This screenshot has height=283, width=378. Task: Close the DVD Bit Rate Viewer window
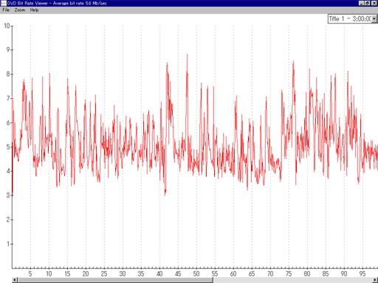pos(374,3)
